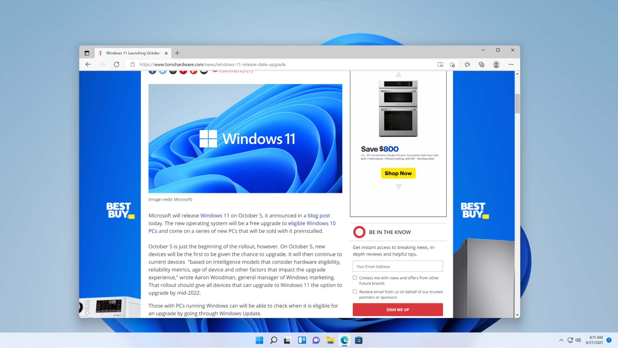Click the Edge profile account icon
Image resolution: width=618 pixels, height=348 pixels.
click(496, 65)
